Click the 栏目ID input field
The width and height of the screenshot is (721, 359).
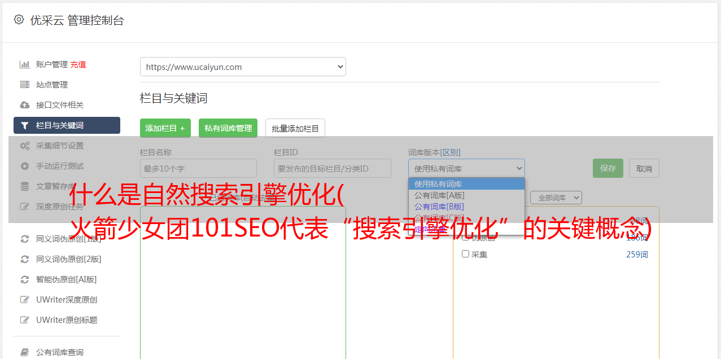333,168
